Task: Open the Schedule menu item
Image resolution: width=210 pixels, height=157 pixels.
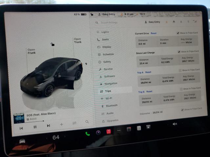Action: tap(106, 54)
